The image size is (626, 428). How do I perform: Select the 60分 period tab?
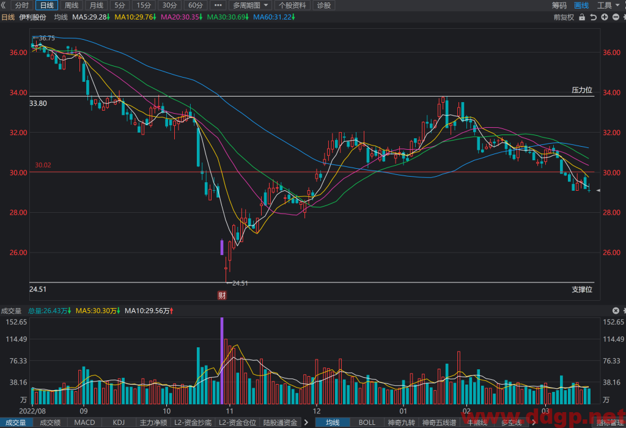click(196, 5)
